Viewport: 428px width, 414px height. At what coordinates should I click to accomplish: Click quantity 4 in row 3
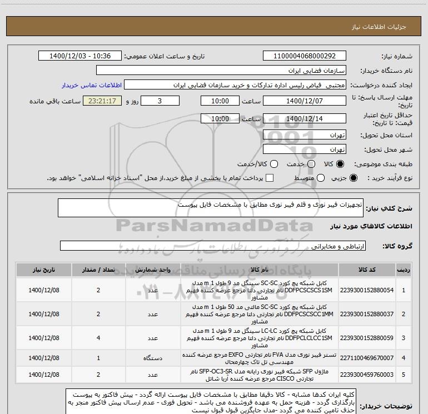[98, 338]
